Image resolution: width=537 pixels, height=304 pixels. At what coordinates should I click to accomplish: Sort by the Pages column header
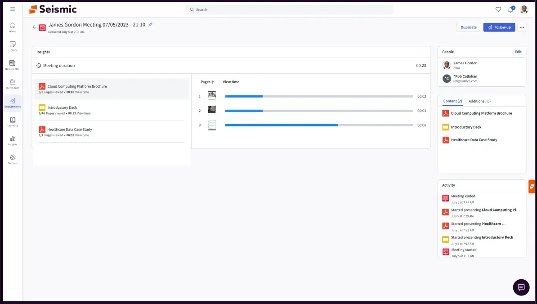pos(207,82)
